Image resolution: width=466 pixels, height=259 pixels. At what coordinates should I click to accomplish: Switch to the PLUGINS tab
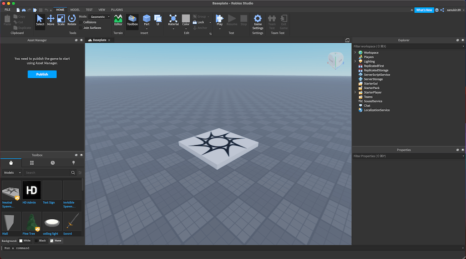click(x=117, y=10)
